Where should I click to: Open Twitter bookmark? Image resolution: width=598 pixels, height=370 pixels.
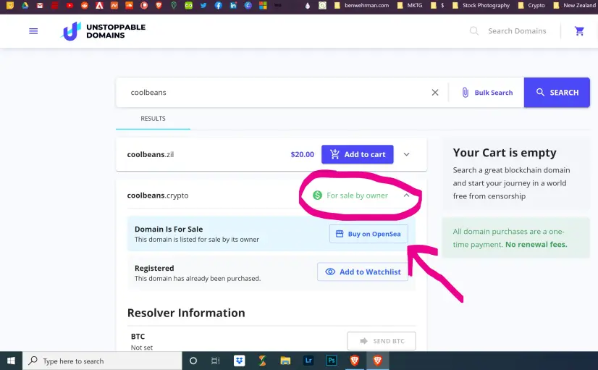(203, 5)
